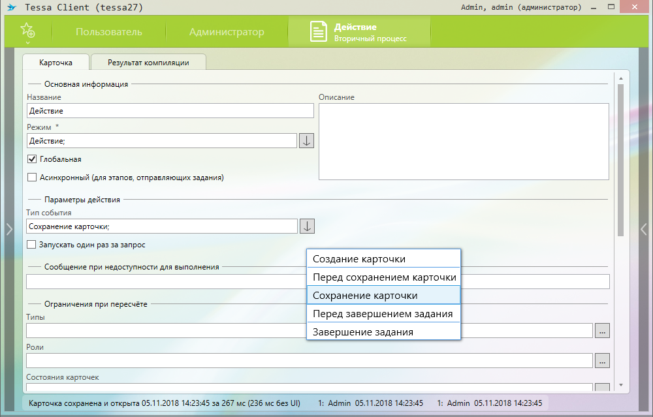Viewport: 653px width, 417px height.
Task: Tick Запускать один раз за запрос
Action: (32, 245)
